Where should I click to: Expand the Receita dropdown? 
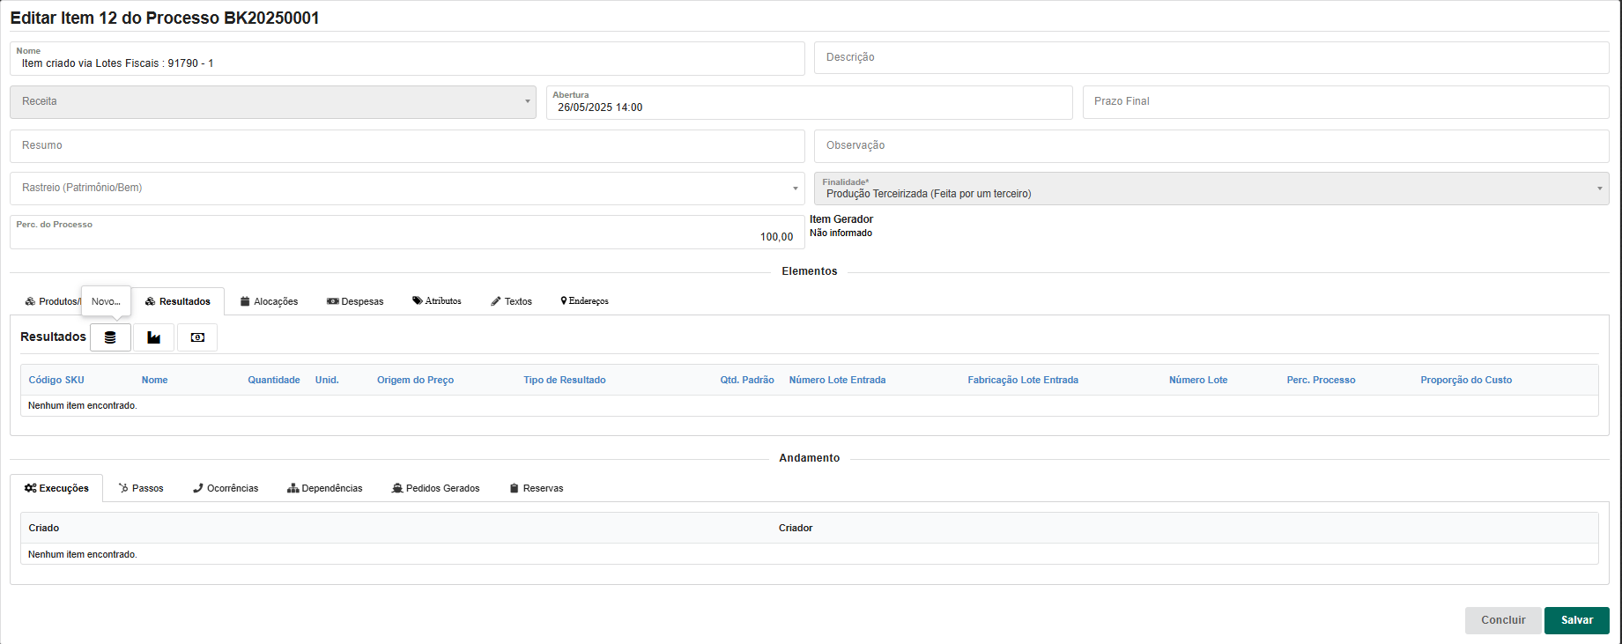[x=272, y=102]
